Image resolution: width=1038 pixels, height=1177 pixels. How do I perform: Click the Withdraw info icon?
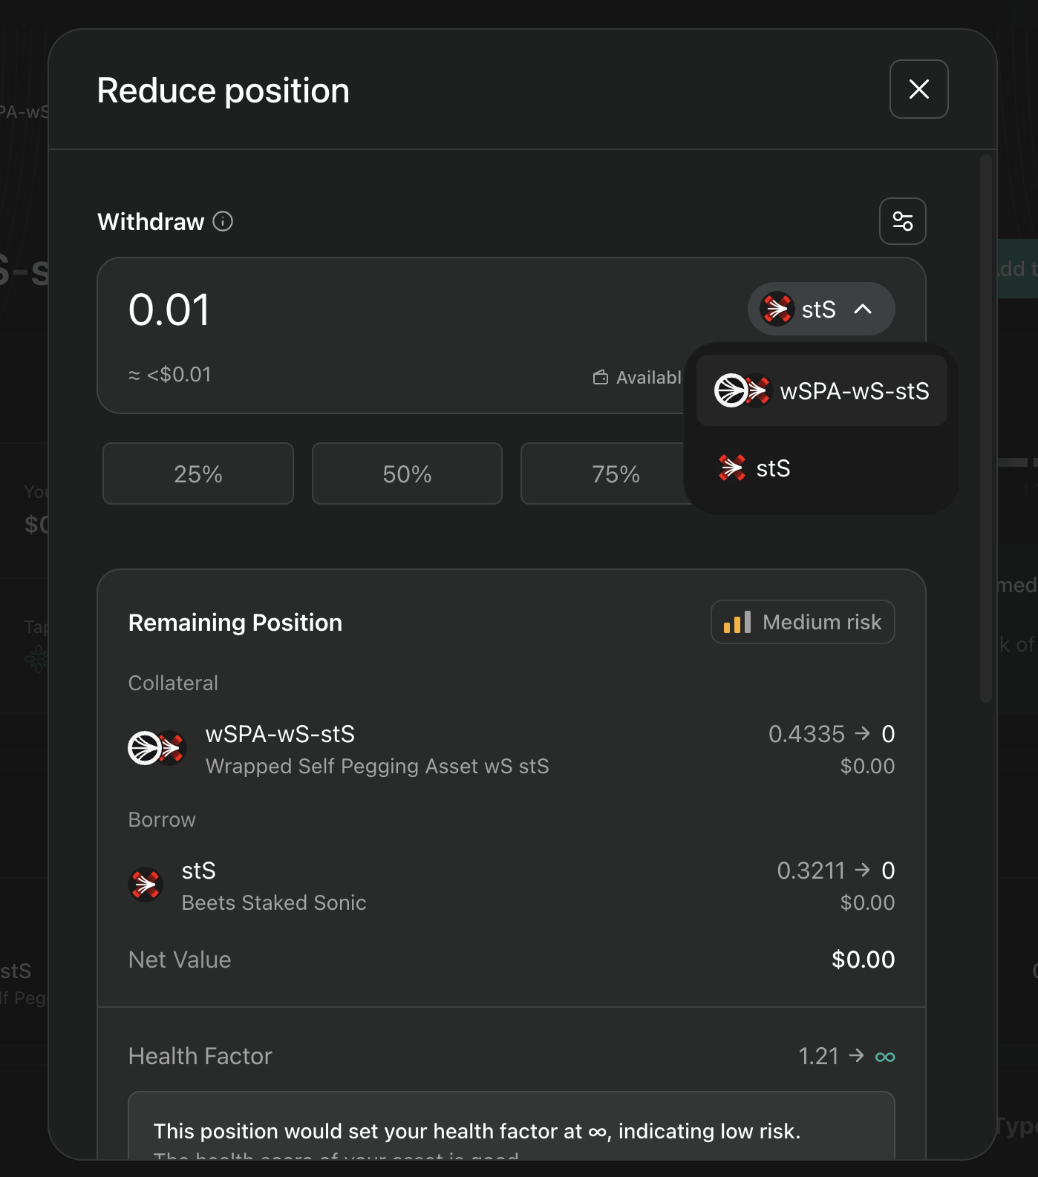[x=223, y=221]
